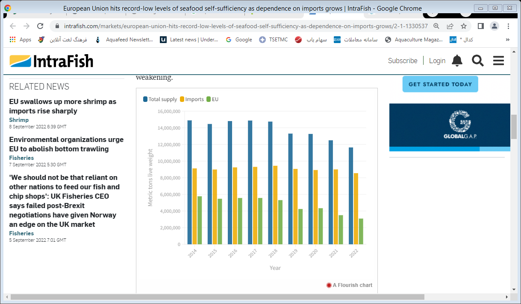
Task: Open the IntraFish notifications bell
Action: click(457, 61)
